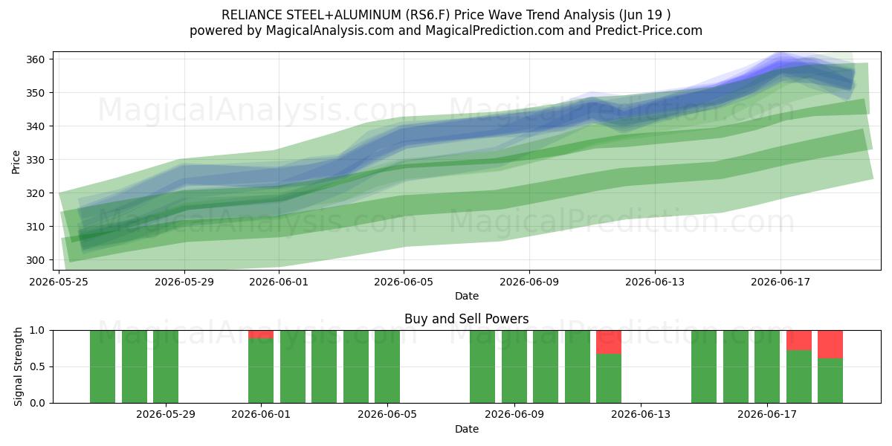Click the 340 tick on the price axis
Screen dimensions: 892x446
point(37,126)
